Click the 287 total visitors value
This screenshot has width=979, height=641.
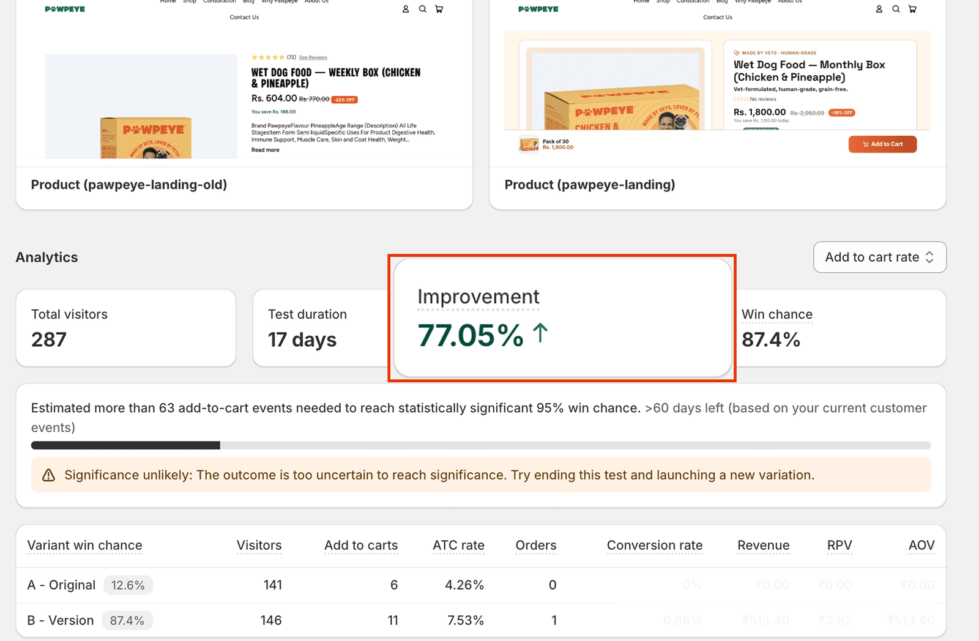(x=49, y=339)
